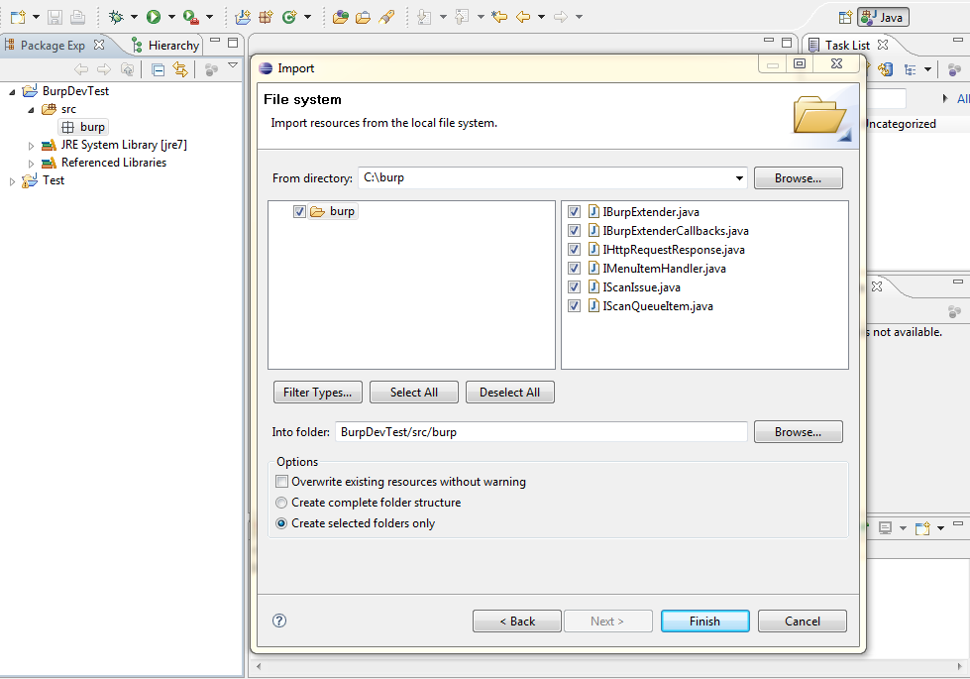The width and height of the screenshot is (970, 679).
Task: Click the Search flashlight icon
Action: pyautogui.click(x=386, y=17)
